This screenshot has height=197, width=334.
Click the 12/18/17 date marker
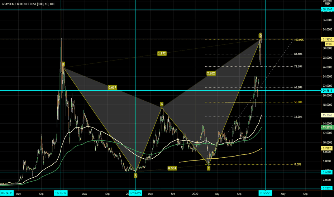point(61,193)
